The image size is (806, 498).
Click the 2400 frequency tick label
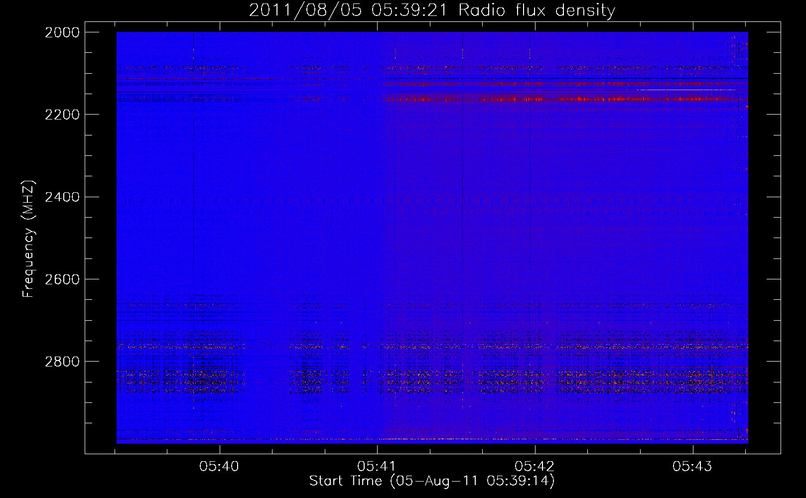62,197
